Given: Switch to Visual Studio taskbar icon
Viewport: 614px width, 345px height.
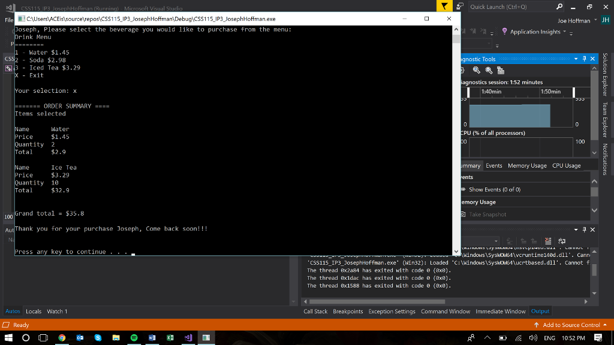Looking at the screenshot, I should coord(188,338).
